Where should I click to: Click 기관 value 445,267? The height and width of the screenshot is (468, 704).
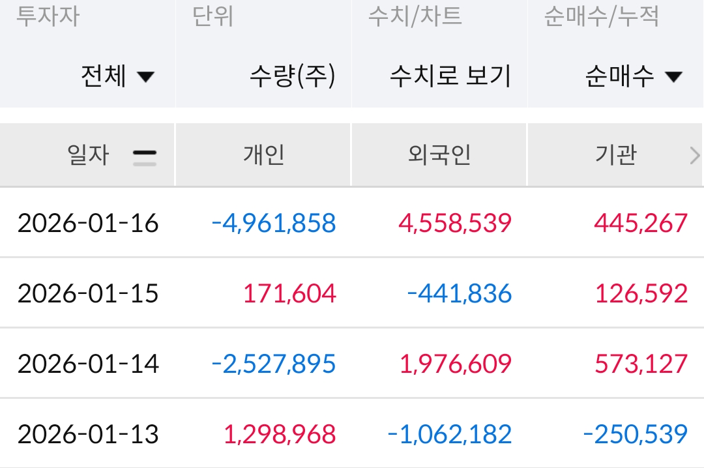[x=641, y=223]
